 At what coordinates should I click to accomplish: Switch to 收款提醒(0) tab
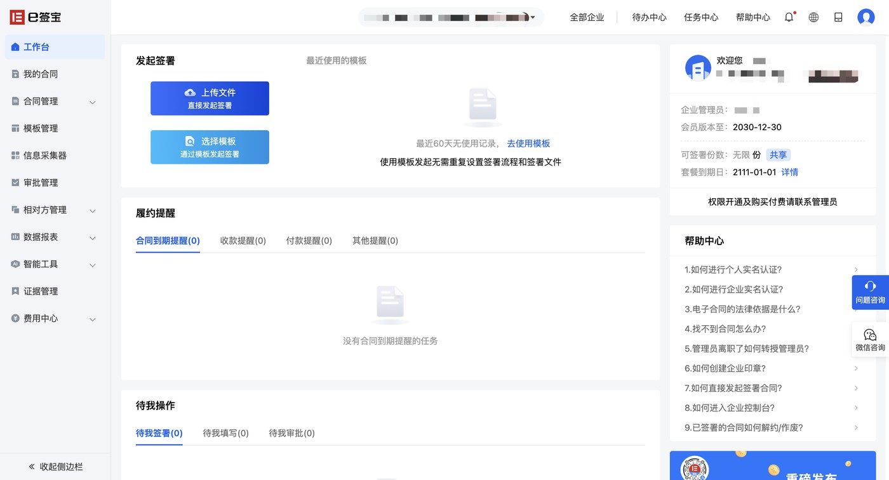point(243,241)
